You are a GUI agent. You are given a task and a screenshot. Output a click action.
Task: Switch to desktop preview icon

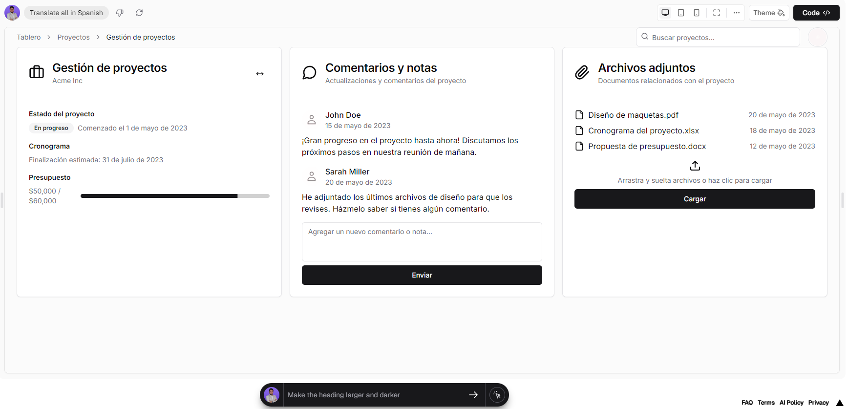pyautogui.click(x=665, y=13)
